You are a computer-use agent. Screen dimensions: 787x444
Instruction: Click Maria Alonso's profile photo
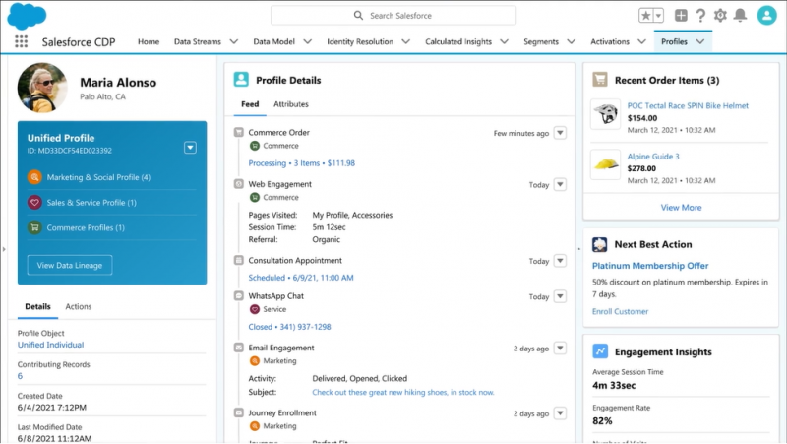(x=42, y=88)
